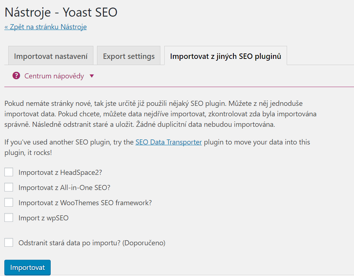Viewport: 354px width, 276px height.
Task: Click the Nástroje - Yoast SEO page heading
Action: (61, 12)
